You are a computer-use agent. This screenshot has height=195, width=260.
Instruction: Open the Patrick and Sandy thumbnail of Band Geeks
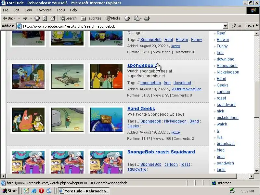tap(28, 120)
